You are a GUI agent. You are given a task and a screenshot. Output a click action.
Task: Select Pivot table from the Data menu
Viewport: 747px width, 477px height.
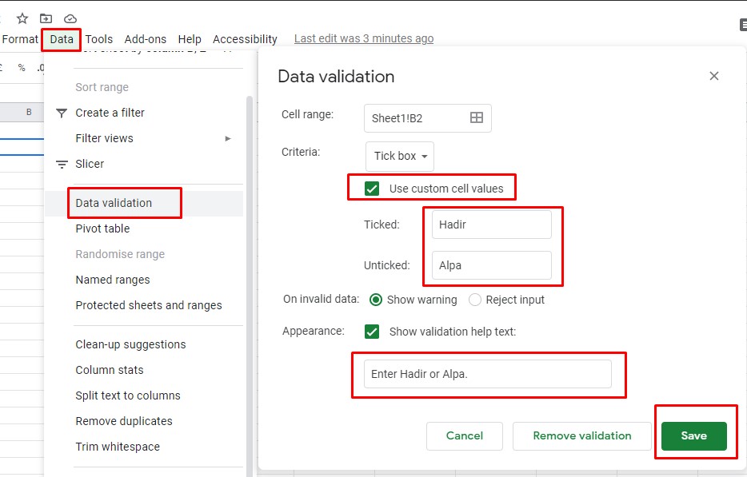click(102, 229)
